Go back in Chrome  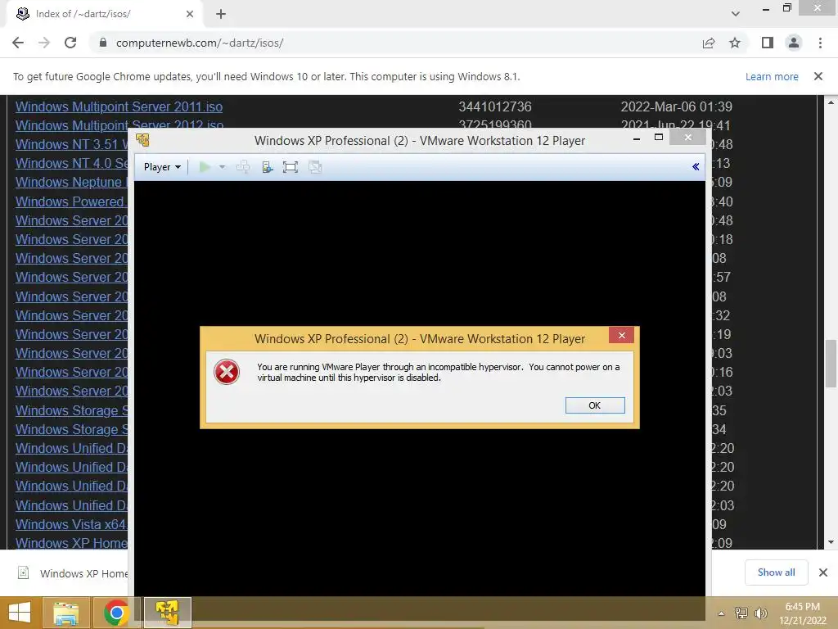[18, 43]
